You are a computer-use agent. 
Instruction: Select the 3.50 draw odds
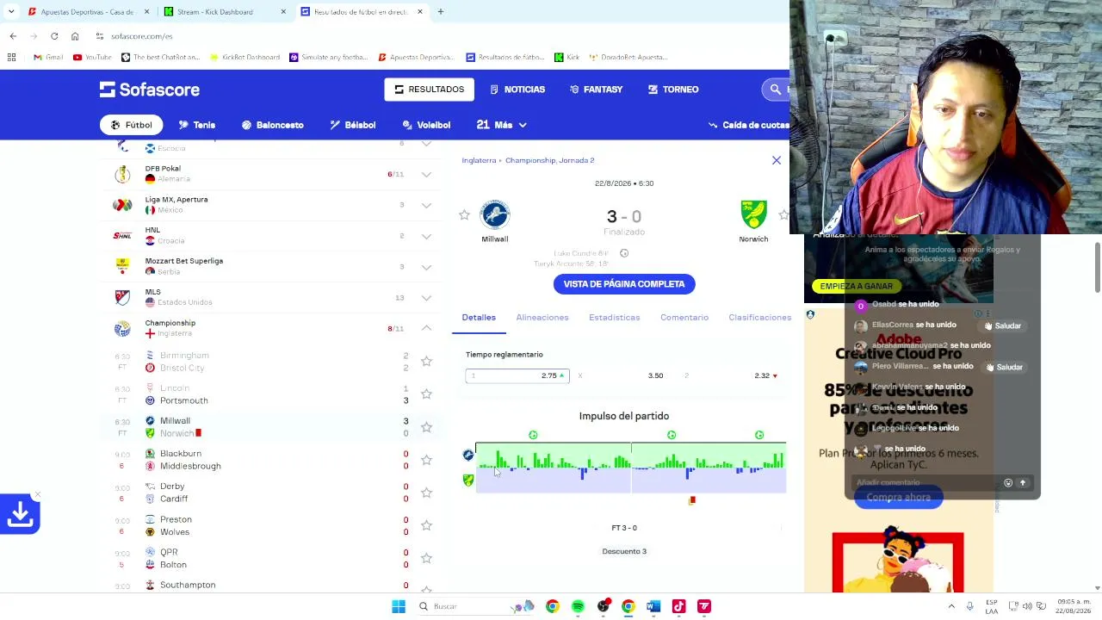click(624, 375)
